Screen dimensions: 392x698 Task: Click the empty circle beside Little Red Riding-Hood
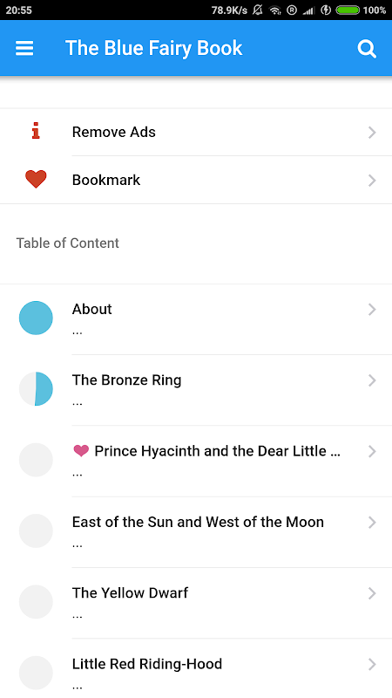[x=36, y=672]
